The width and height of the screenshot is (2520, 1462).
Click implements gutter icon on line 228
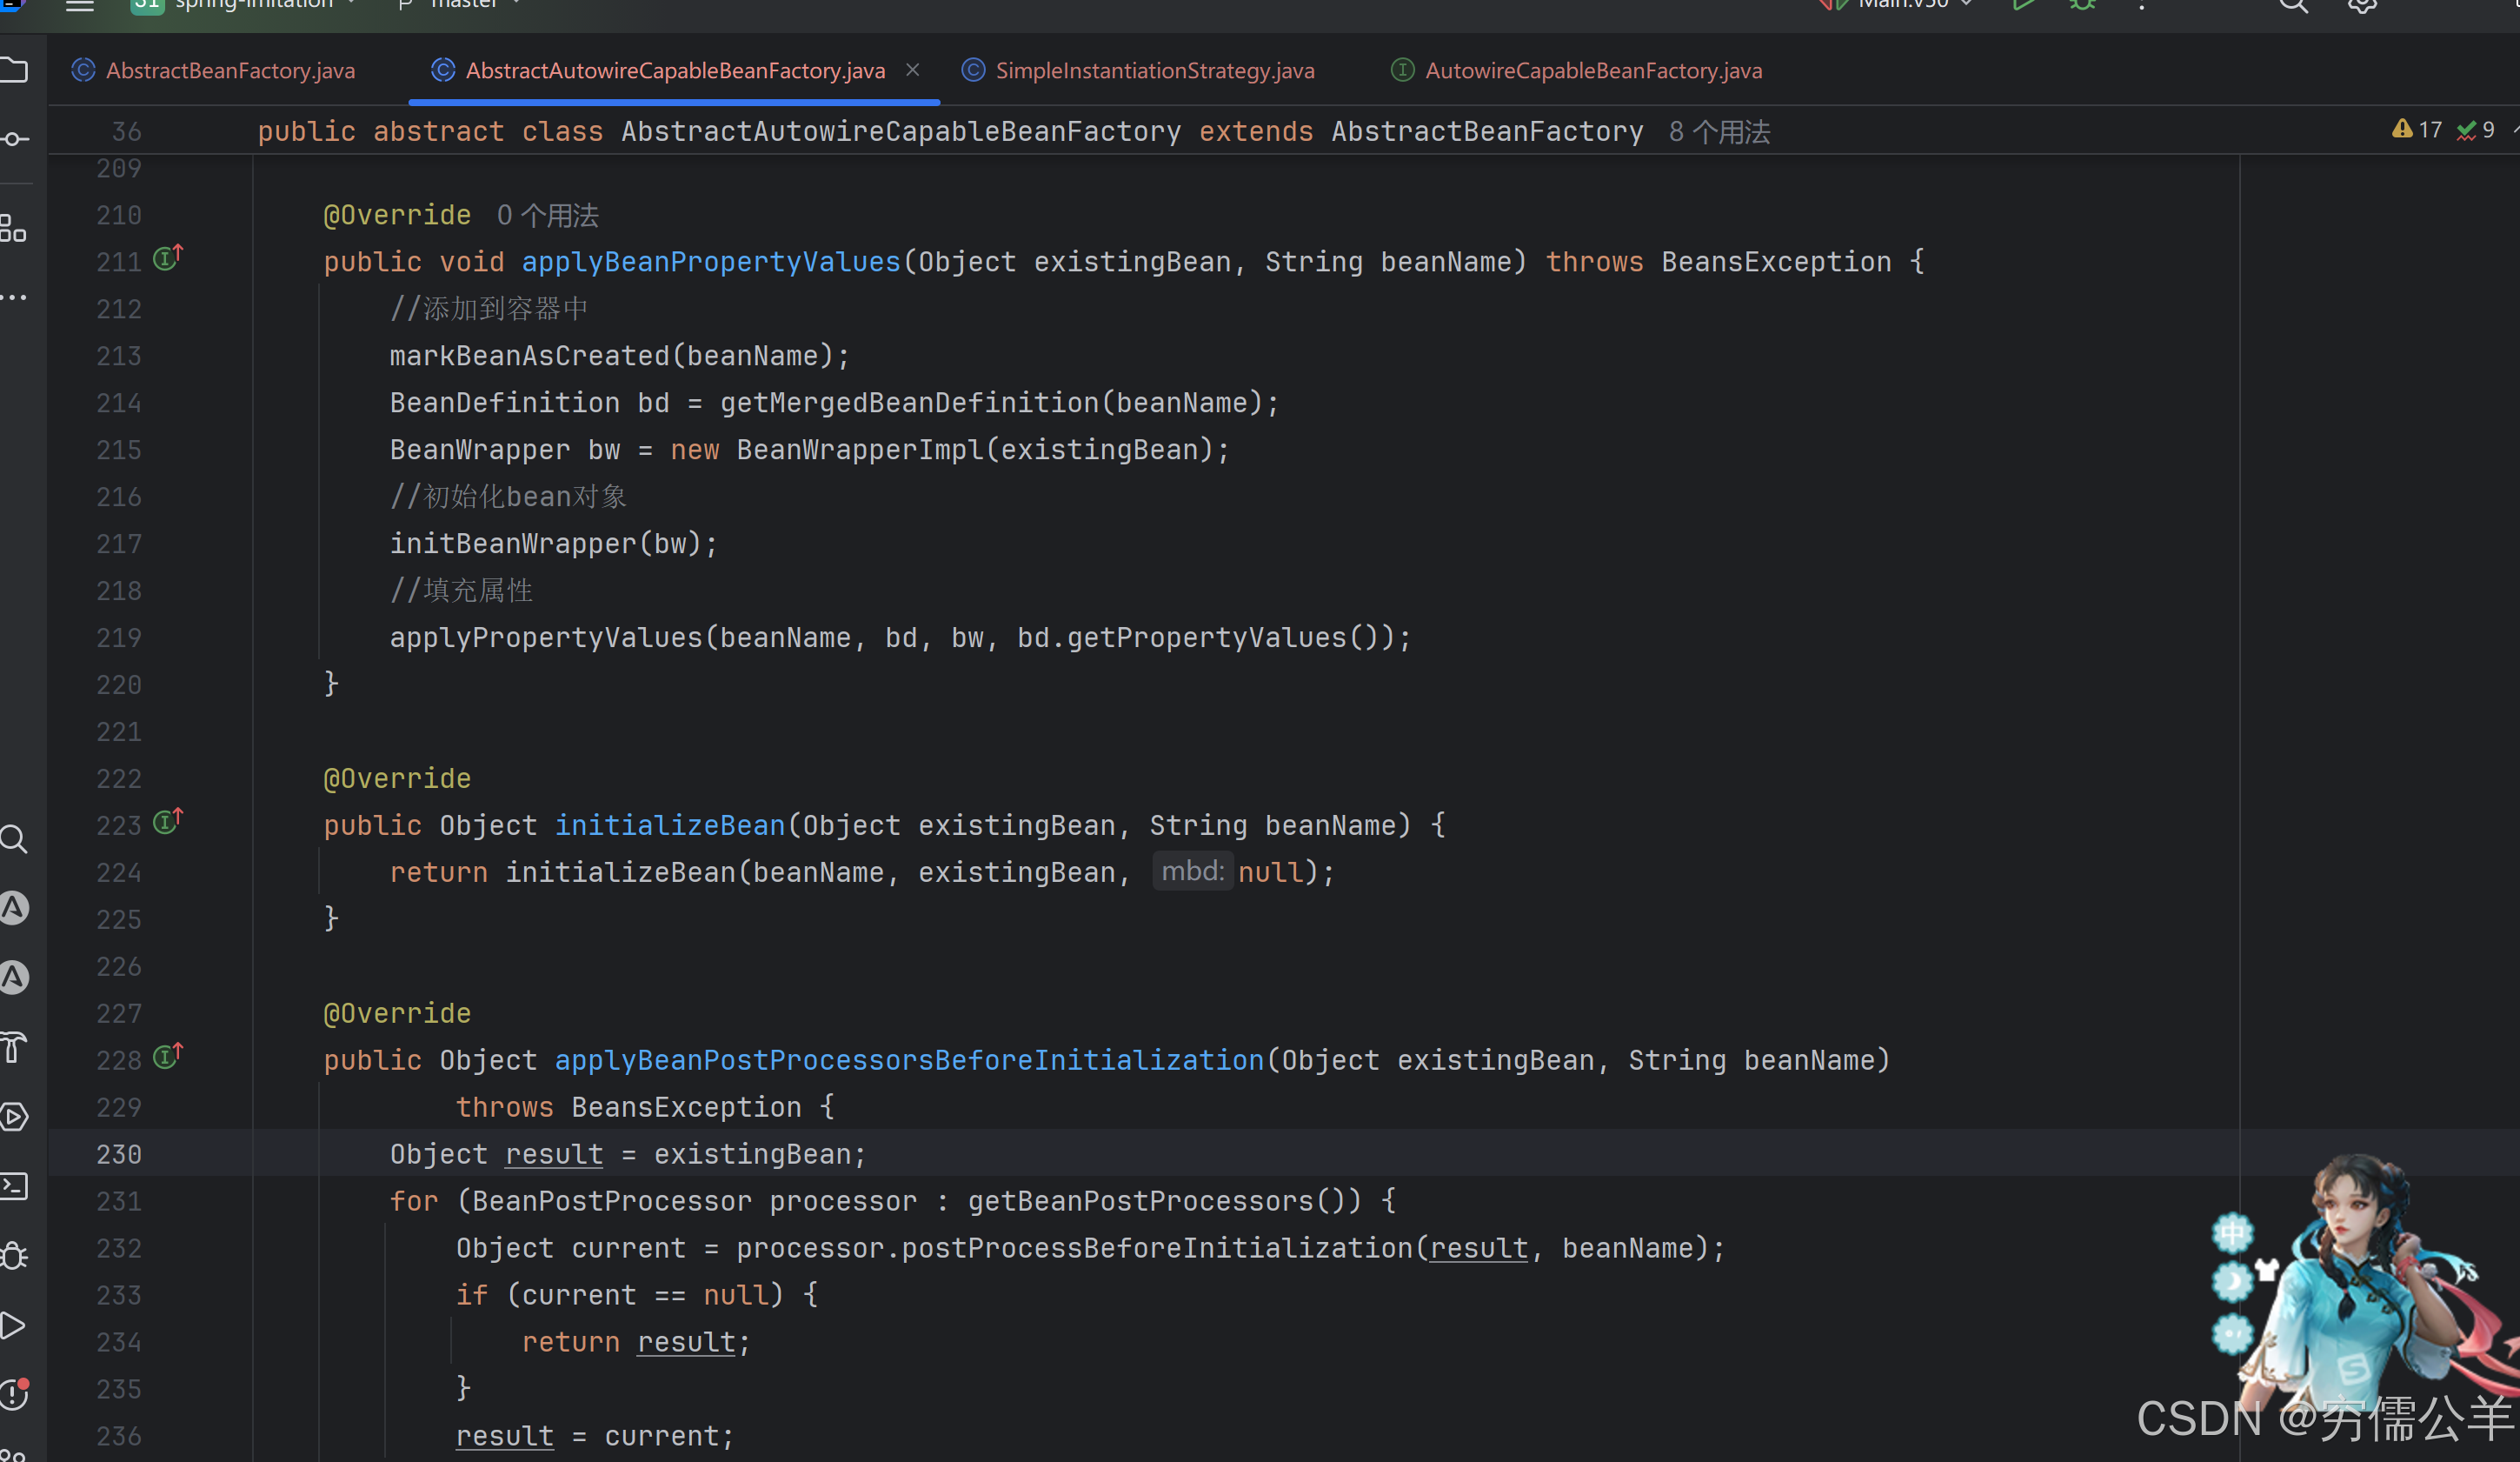pos(167,1058)
